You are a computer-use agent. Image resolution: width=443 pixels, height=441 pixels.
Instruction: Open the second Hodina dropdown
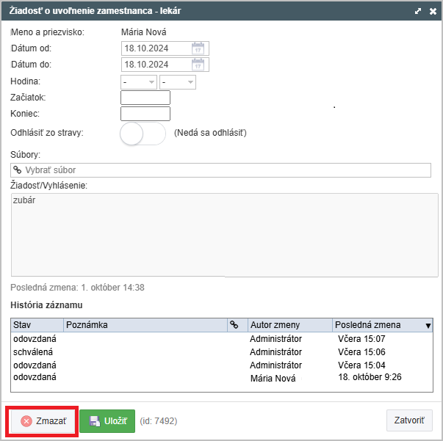[178, 82]
